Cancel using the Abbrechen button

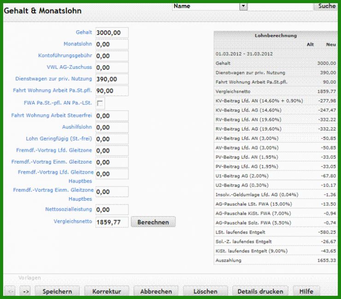[156, 291]
